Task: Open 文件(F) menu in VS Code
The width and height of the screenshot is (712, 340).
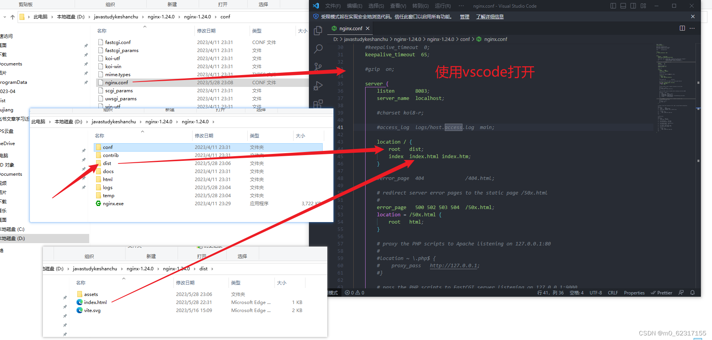Action: (333, 6)
